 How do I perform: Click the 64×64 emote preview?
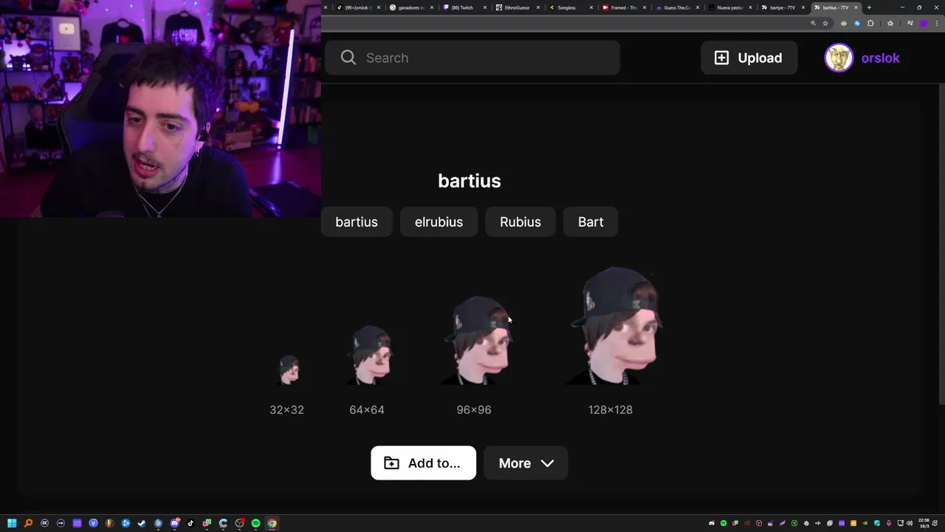pos(371,355)
